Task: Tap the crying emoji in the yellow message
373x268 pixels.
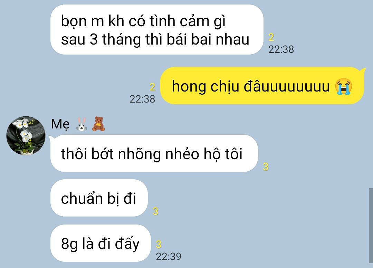Action: pos(344,86)
